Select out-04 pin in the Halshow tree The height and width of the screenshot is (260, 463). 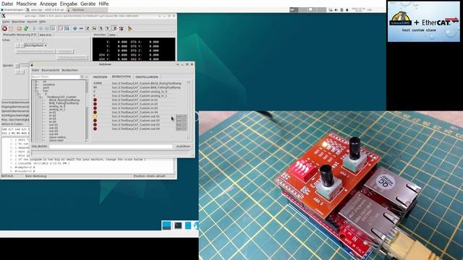click(54, 134)
